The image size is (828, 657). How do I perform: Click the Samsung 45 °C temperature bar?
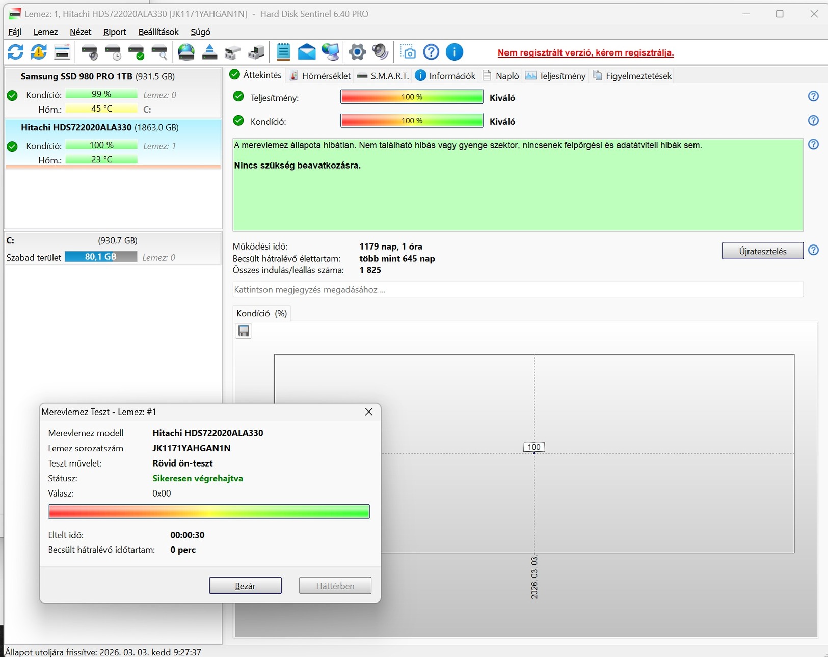click(101, 108)
